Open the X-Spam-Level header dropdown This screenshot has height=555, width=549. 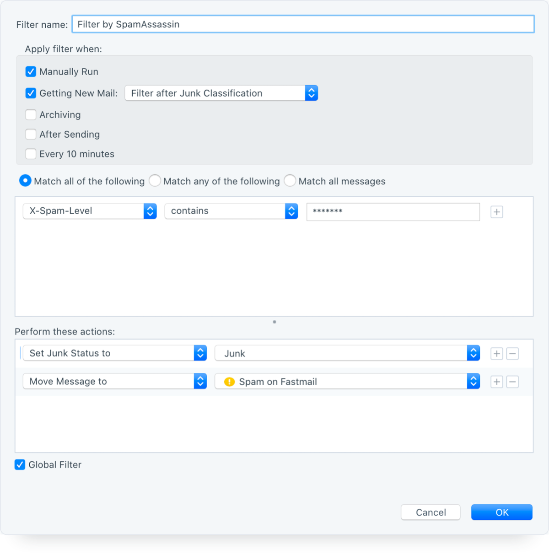point(90,211)
